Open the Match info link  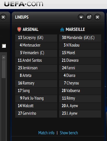[46, 133]
